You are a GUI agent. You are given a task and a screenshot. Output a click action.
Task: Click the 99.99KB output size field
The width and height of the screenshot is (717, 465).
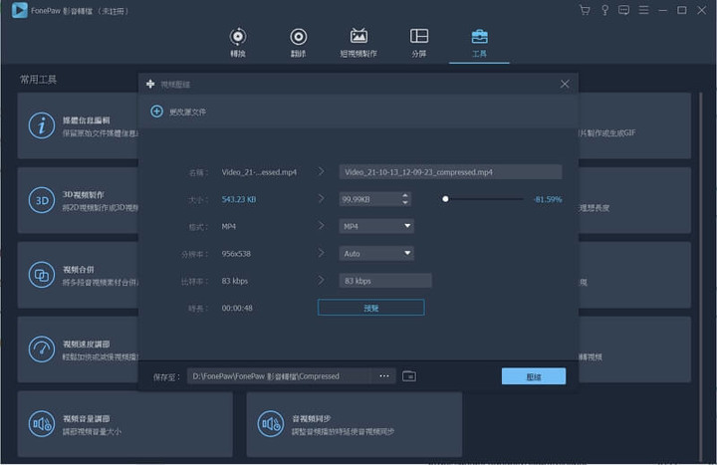[369, 199]
